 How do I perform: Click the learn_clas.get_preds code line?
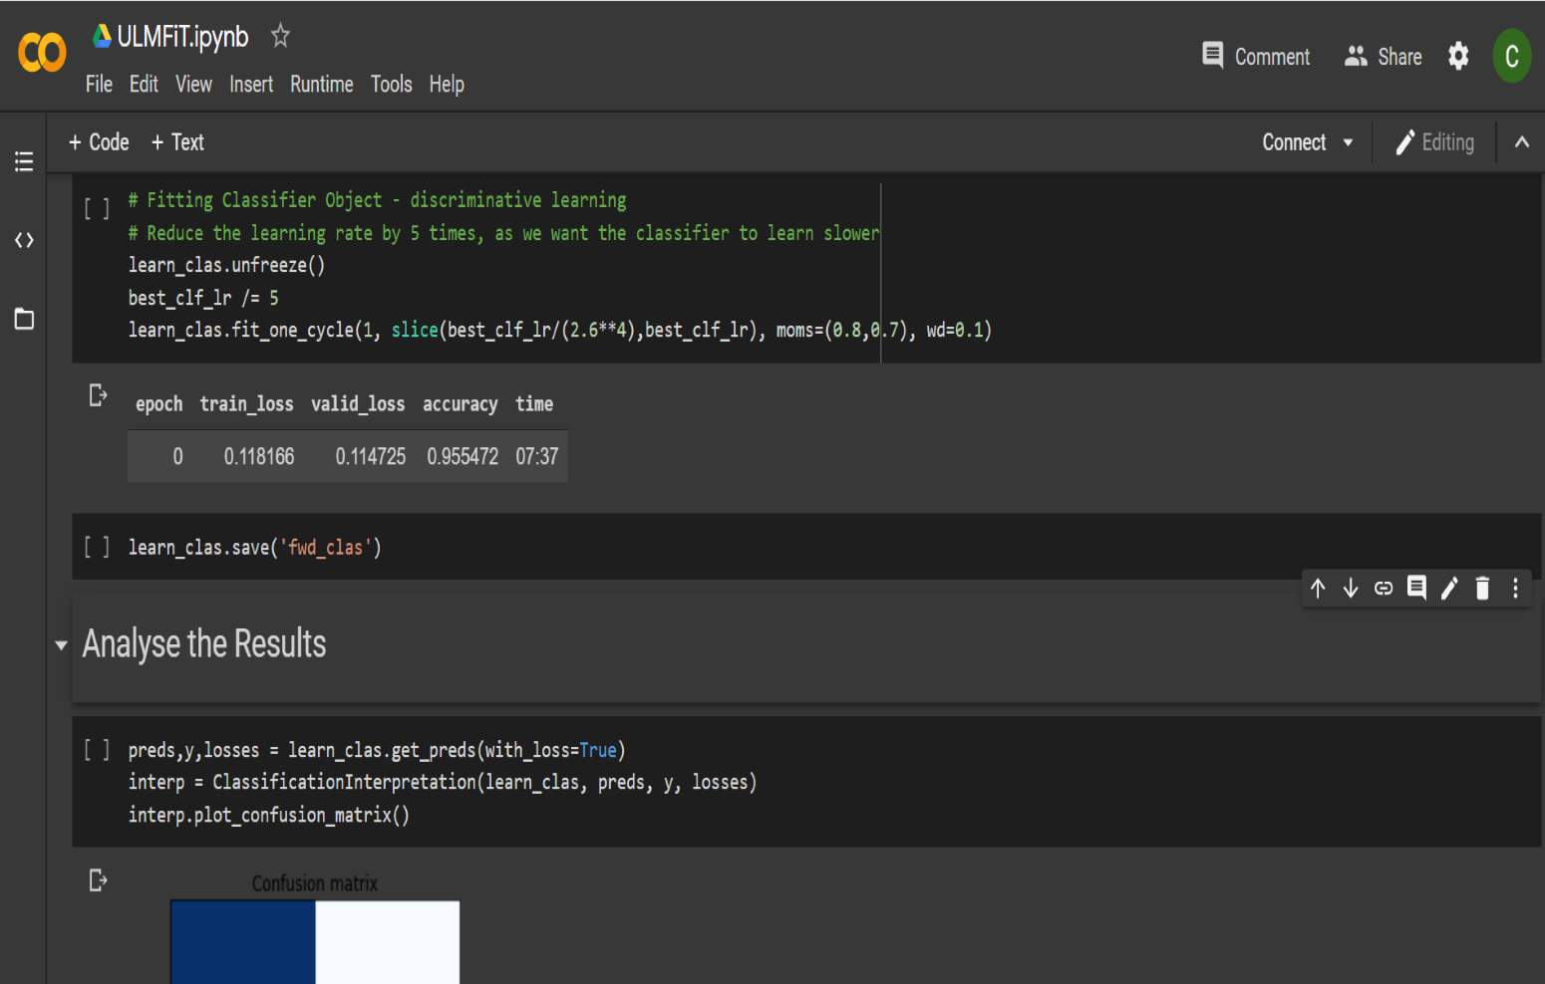pos(376,750)
